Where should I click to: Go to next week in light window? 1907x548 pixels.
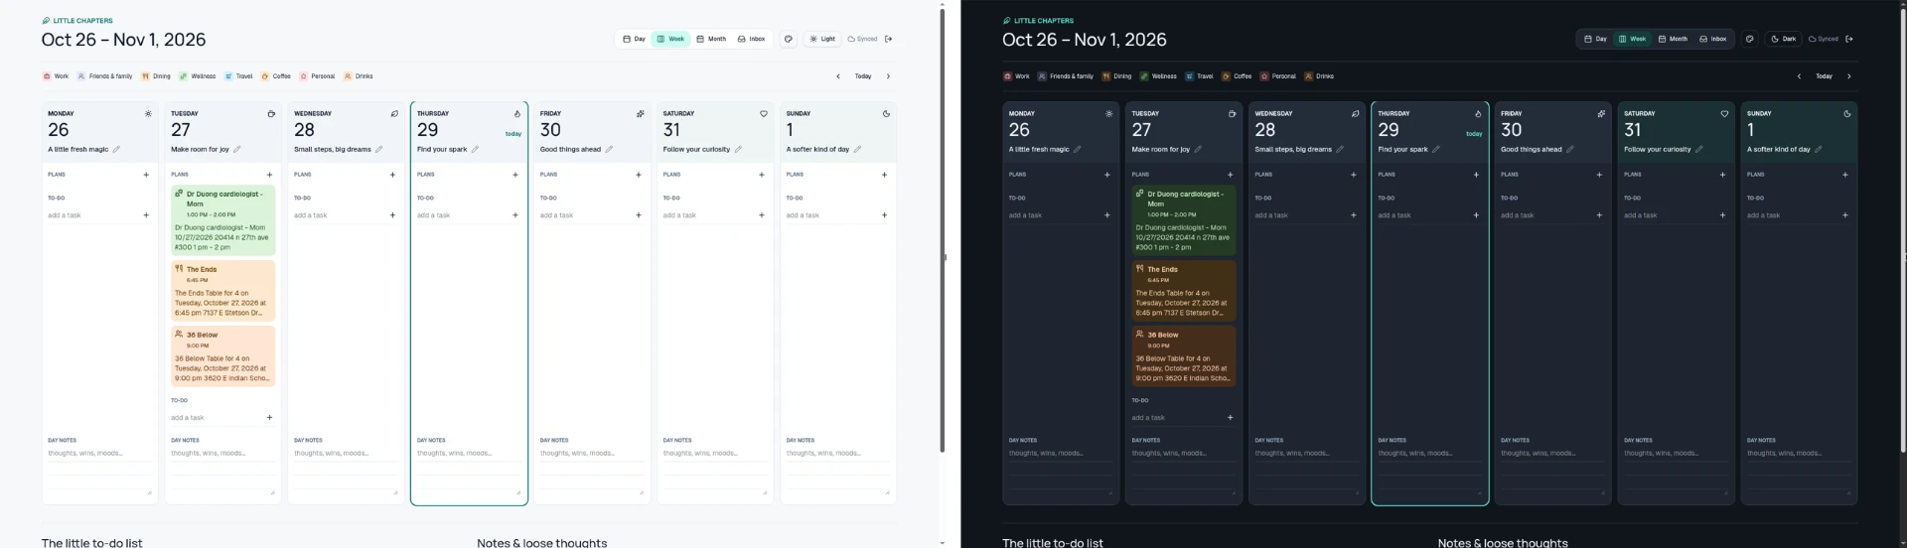coord(888,76)
